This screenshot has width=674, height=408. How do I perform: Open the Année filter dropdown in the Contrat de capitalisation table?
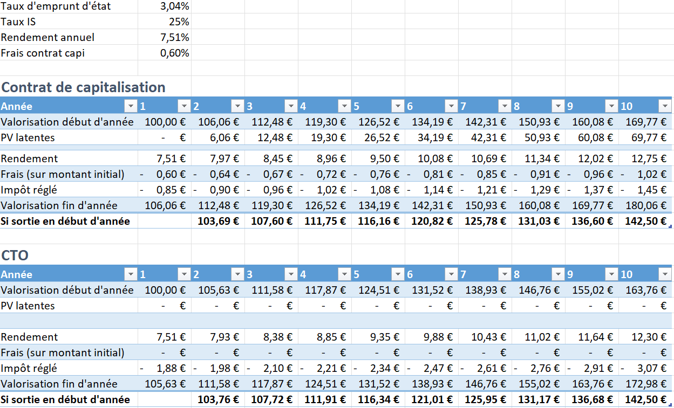click(130, 106)
